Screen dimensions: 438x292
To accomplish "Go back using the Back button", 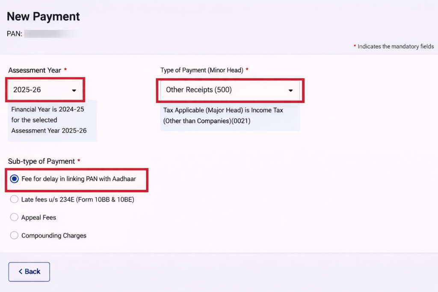I will click(x=29, y=271).
